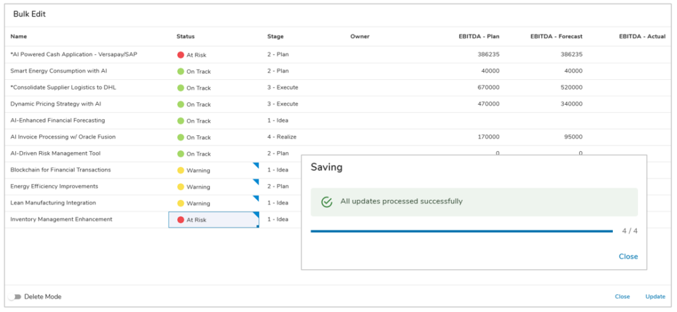Screen dimensions: 677x312
Task: Click the EBITDA Forecast value 520000
Action: click(572, 87)
